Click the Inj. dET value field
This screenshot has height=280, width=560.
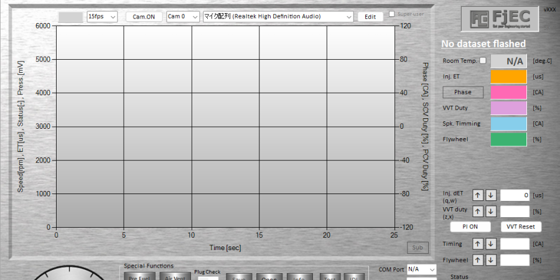tap(515, 195)
